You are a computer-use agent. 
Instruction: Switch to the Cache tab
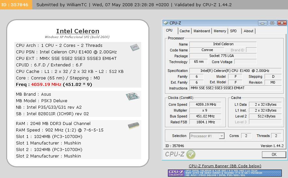(185, 31)
